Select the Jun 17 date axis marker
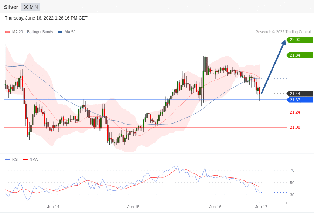 coord(261,207)
